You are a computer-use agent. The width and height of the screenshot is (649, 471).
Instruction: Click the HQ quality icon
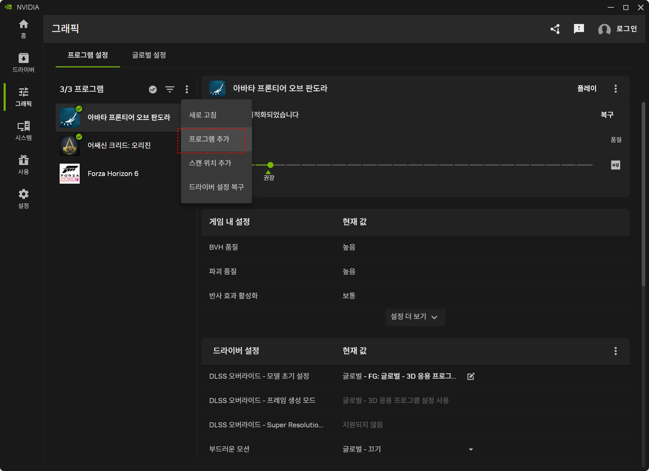(616, 165)
